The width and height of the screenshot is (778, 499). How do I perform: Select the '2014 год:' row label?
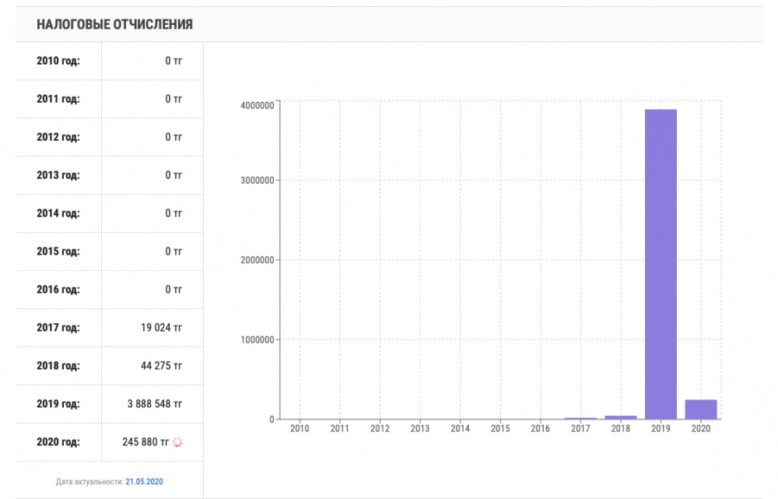(x=58, y=213)
